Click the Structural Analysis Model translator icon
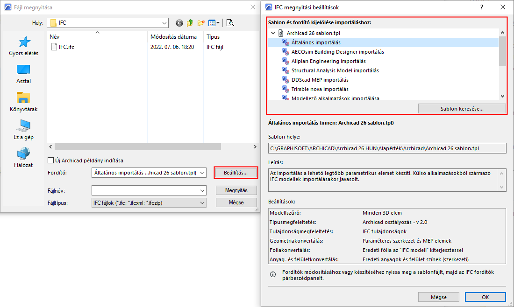This screenshot has height=307, width=514. (x=286, y=70)
